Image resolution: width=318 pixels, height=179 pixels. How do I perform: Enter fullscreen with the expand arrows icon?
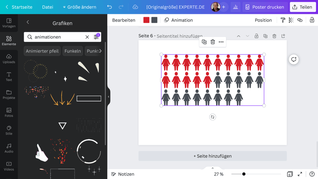300,174
